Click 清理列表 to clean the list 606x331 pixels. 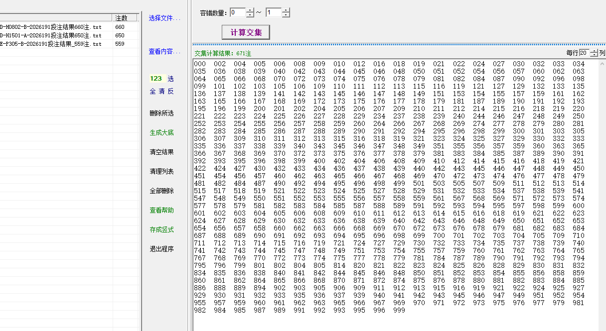point(161,172)
